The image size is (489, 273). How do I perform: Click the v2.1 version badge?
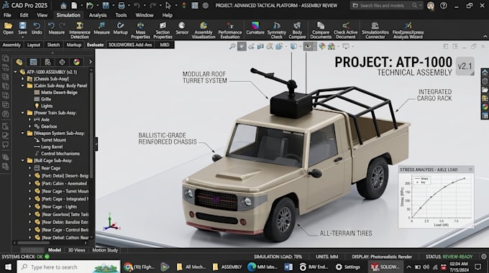pos(465,66)
